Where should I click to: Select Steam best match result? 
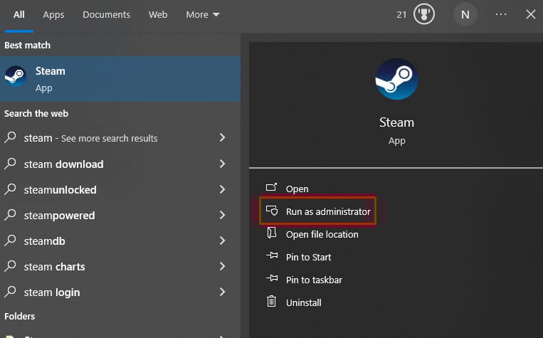click(120, 79)
